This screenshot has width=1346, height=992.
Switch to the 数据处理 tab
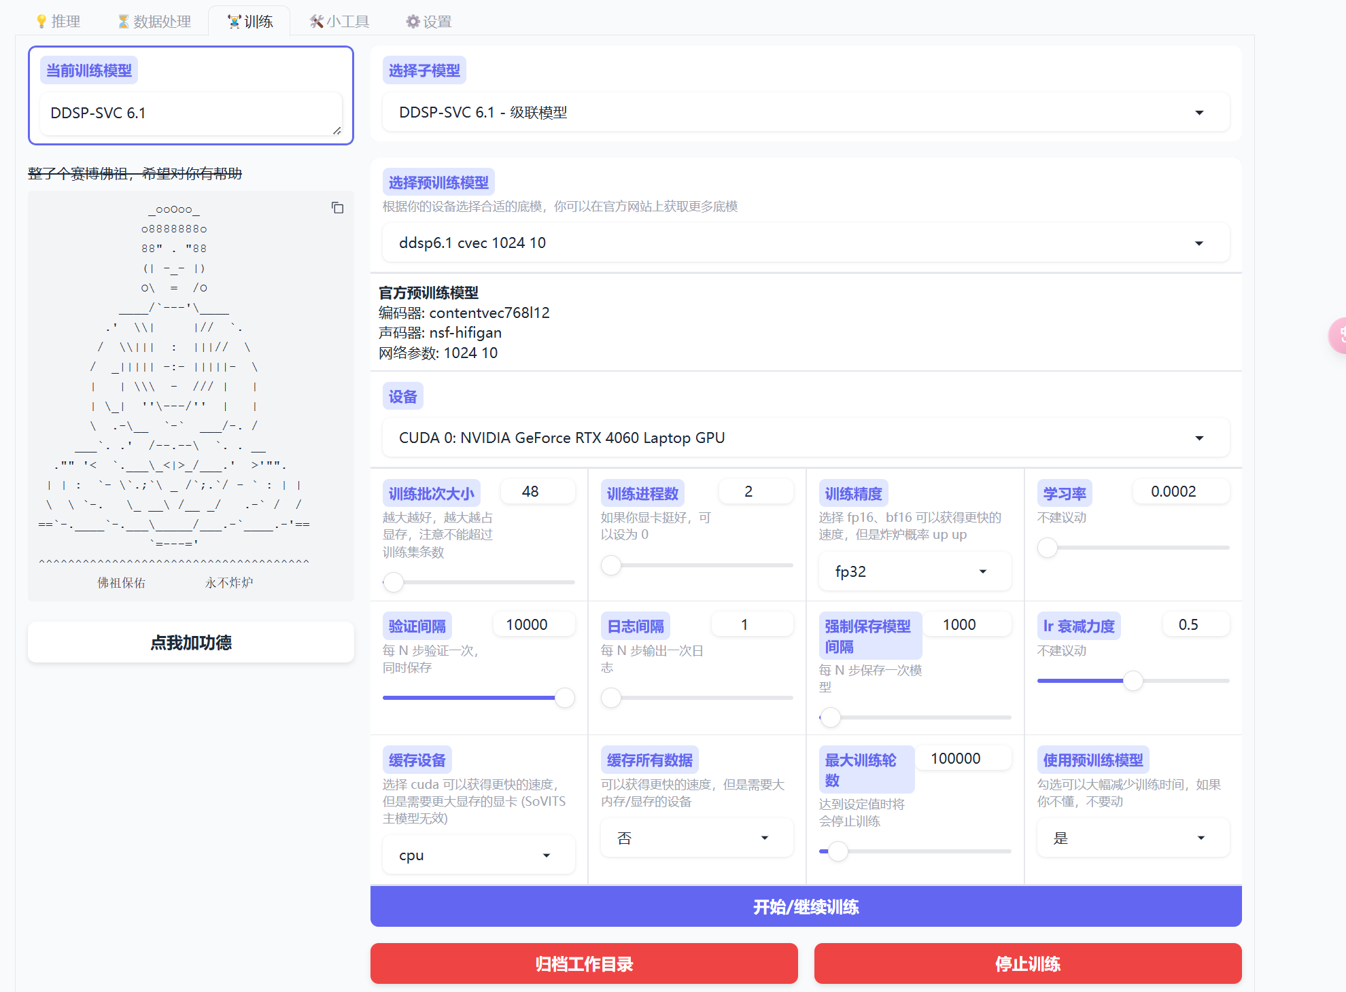pyautogui.click(x=154, y=22)
